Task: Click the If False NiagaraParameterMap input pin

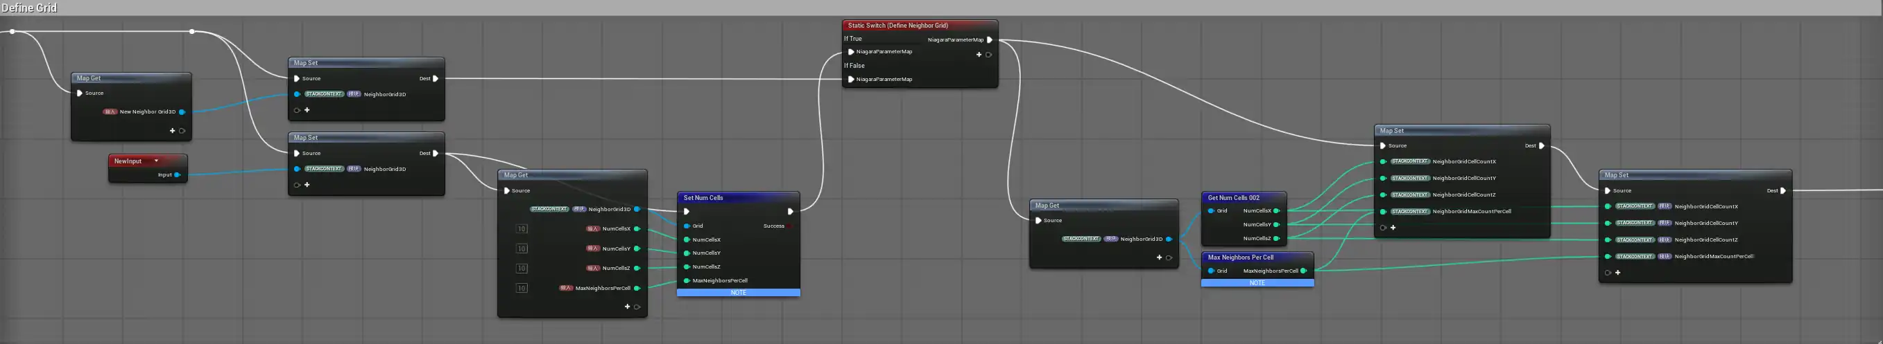Action: pyautogui.click(x=851, y=80)
